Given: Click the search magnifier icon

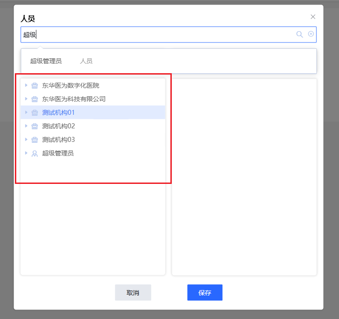Looking at the screenshot, I should [299, 34].
